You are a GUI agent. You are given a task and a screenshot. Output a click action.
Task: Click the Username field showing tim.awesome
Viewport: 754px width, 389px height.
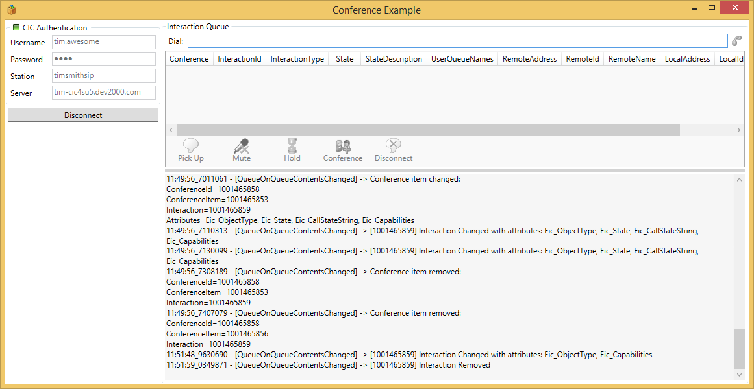click(x=103, y=42)
